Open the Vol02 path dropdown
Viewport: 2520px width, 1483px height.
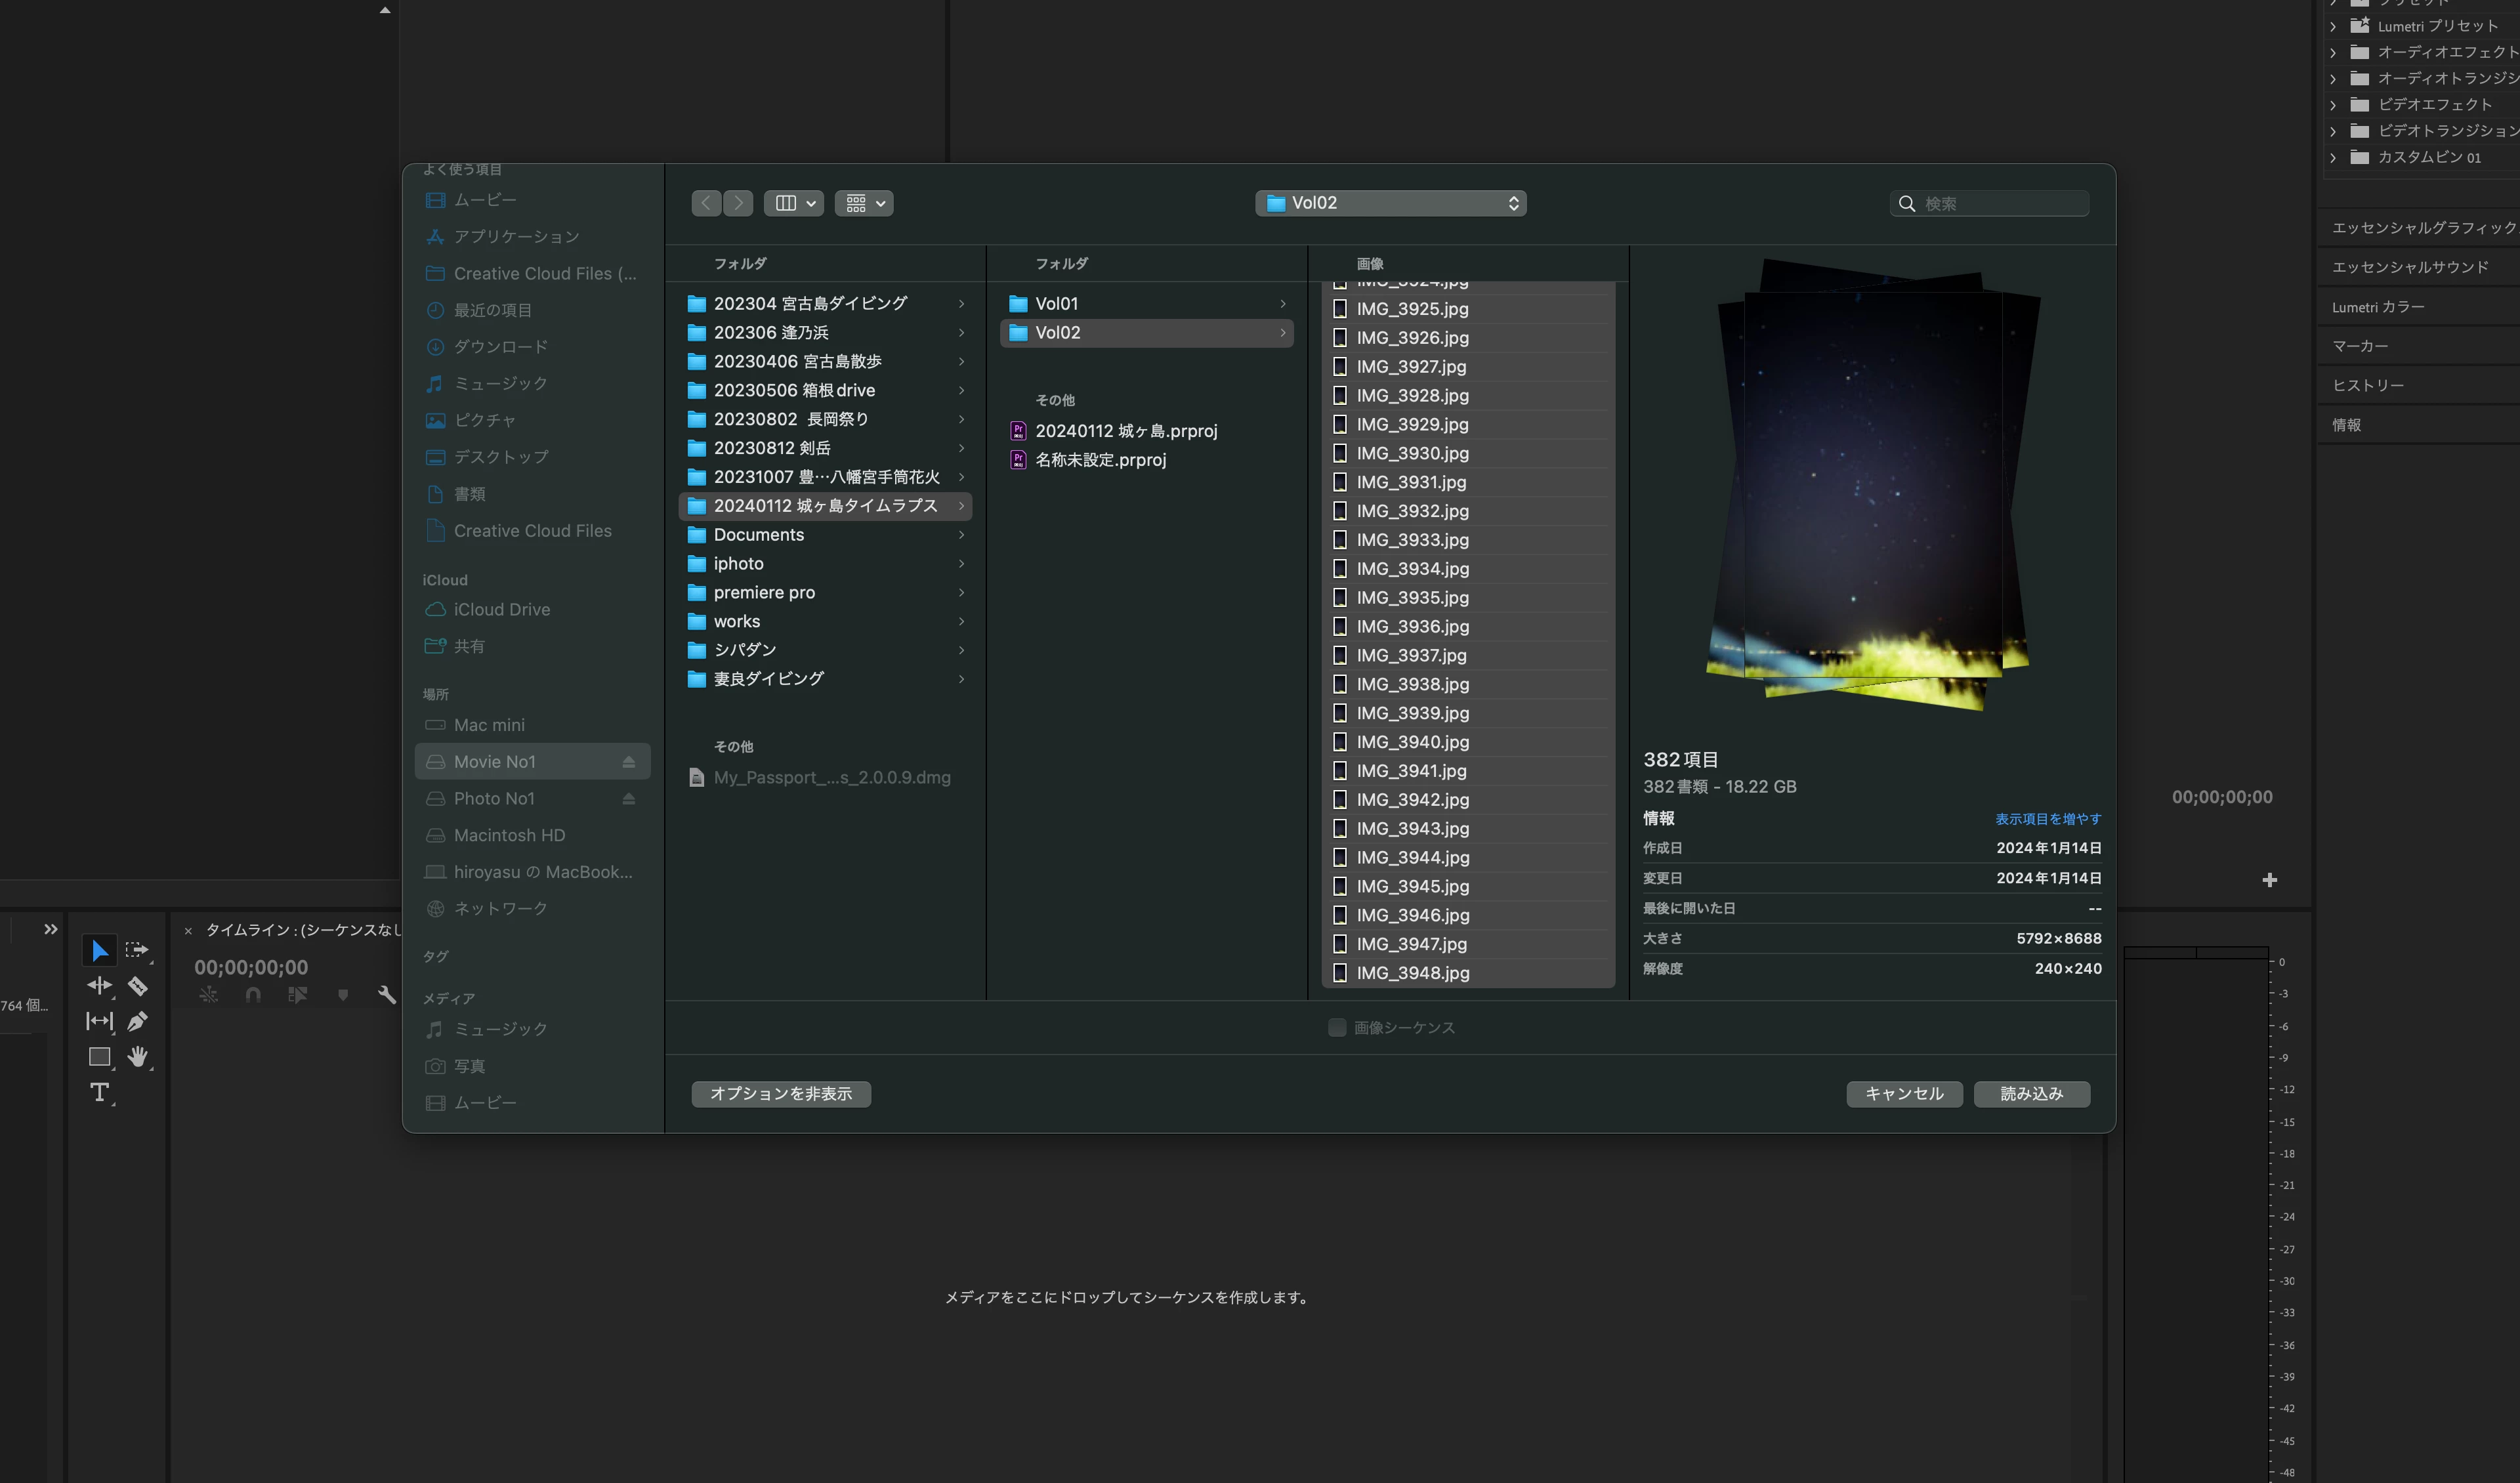1390,203
